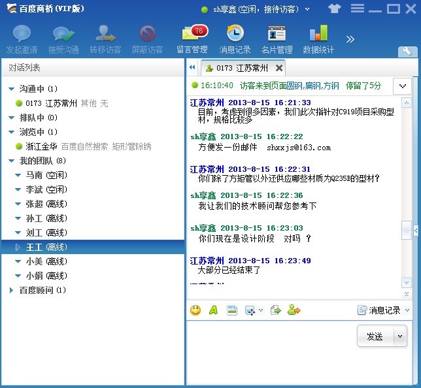Click chat scrollbar up arrow
The height and width of the screenshot is (388, 421).
coord(407,103)
